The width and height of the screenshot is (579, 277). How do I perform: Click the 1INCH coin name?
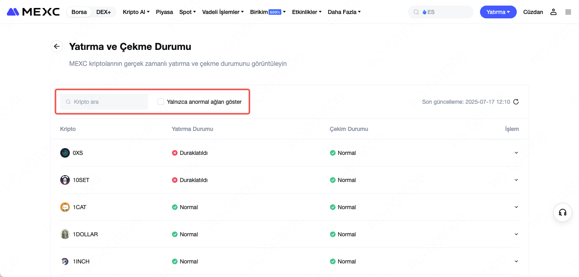81,261
